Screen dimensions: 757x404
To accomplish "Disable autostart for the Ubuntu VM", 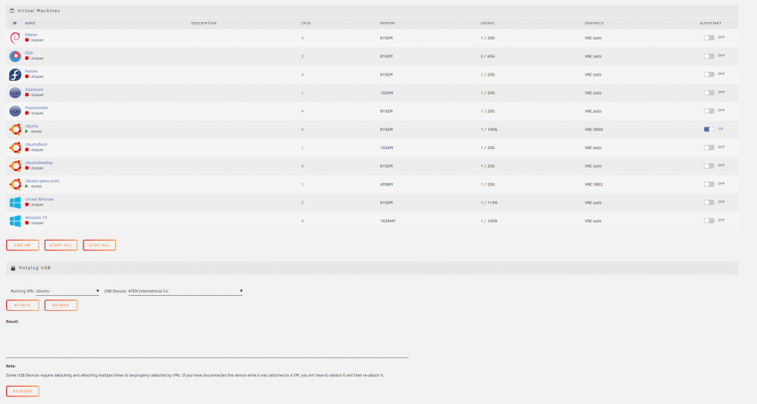I will coord(709,129).
